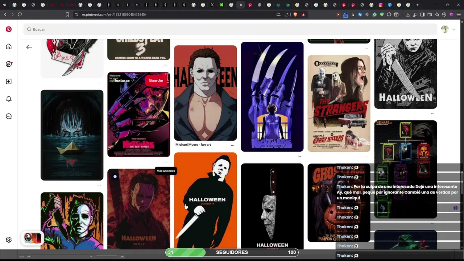
Task: Bookmark this page with the bookmark icon
Action: (x=67, y=14)
